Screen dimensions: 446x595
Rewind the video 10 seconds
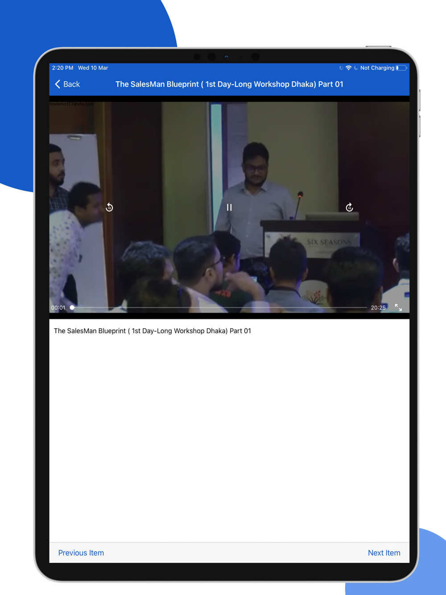109,207
